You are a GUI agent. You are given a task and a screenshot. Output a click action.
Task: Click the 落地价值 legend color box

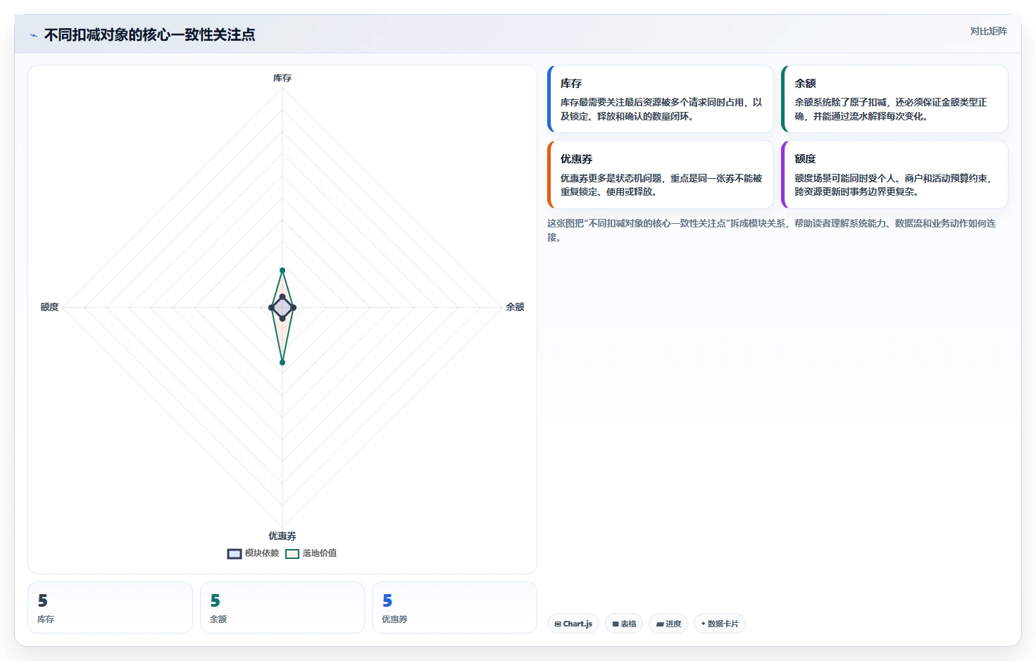(292, 554)
